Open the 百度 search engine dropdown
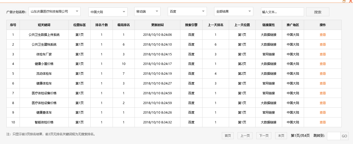Viewport: 353px width, 144px height. coord(187,12)
